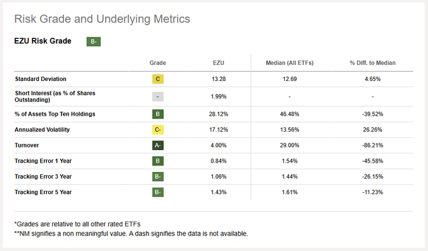Viewport: 428px width, 251px height.
Task: Click the Annualized Volatility EZU value 17.12%
Action: point(219,129)
